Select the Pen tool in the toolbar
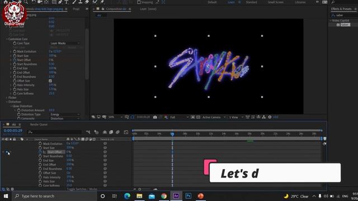 click(x=60, y=2)
